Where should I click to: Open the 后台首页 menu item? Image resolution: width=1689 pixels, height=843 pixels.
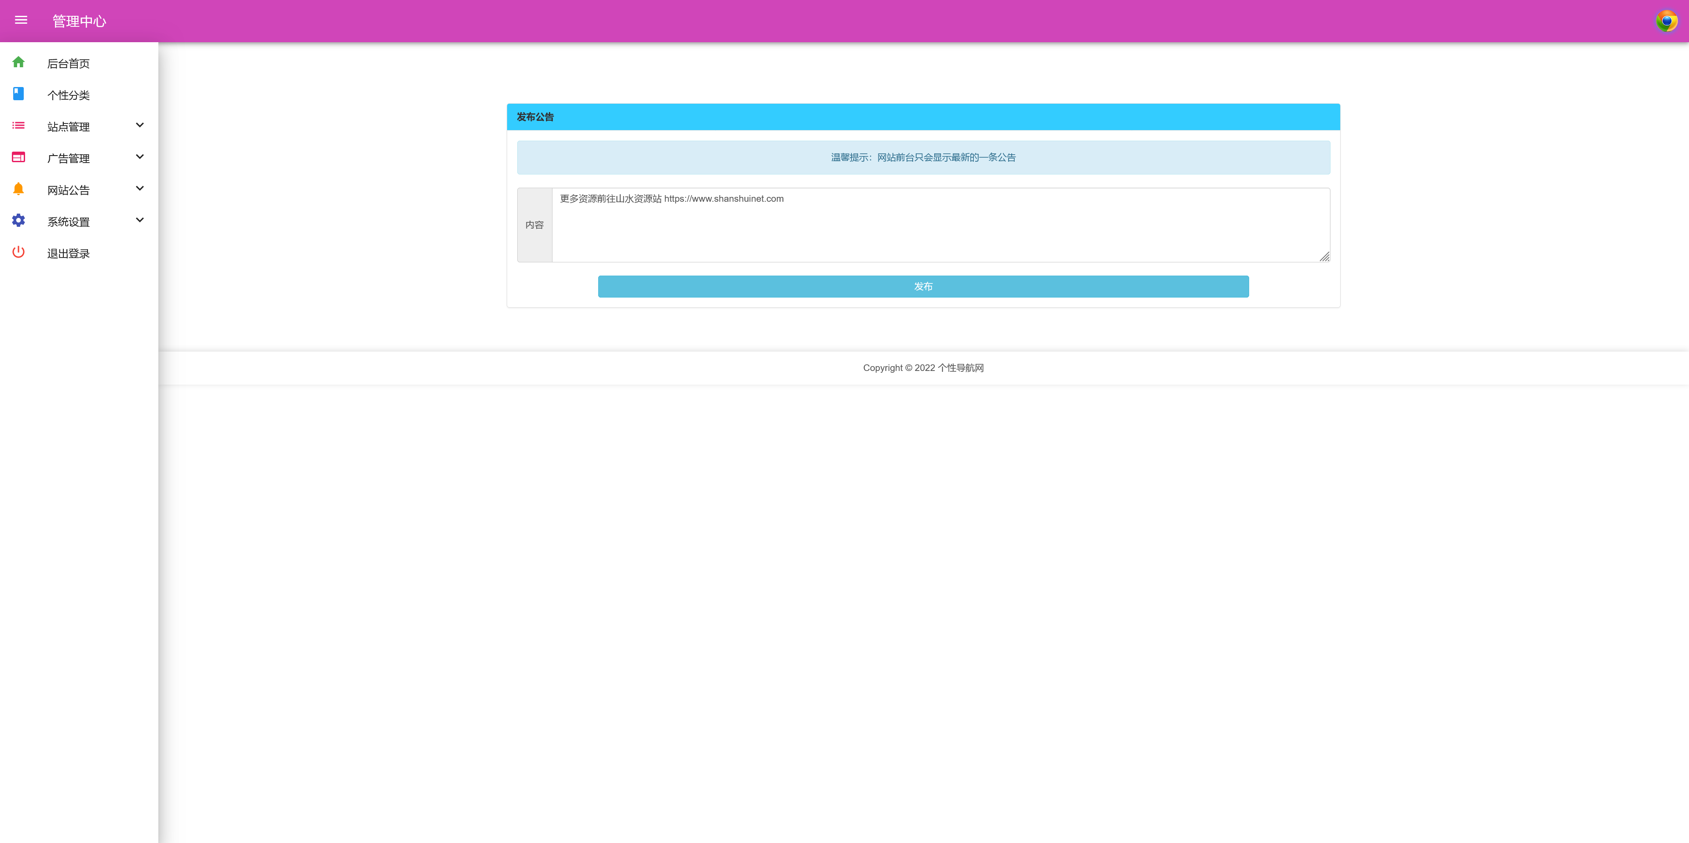(68, 64)
